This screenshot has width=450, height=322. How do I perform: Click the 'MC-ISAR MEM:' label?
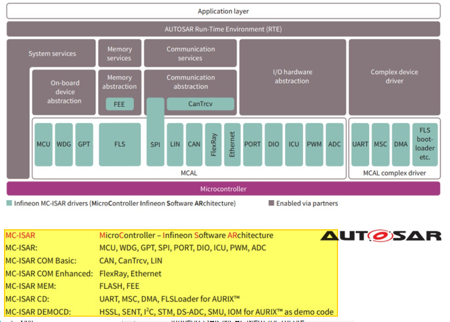30,286
